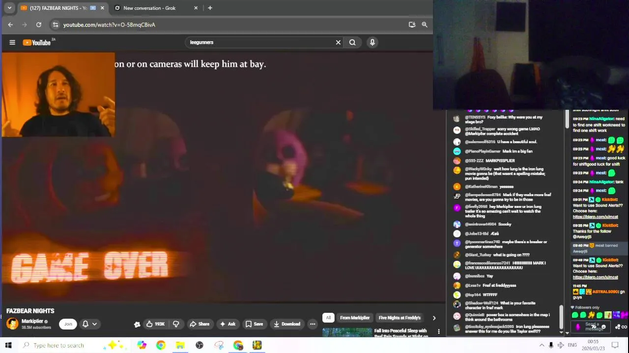Open the Windows notification center
The width and height of the screenshot is (629, 353).
coord(615,345)
